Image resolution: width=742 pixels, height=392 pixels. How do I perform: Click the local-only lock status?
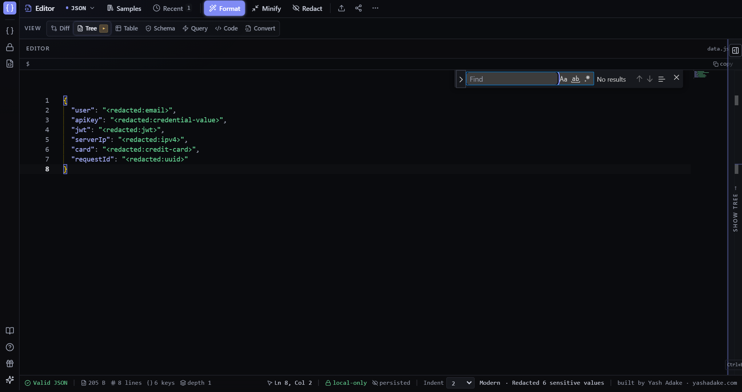pyautogui.click(x=346, y=383)
